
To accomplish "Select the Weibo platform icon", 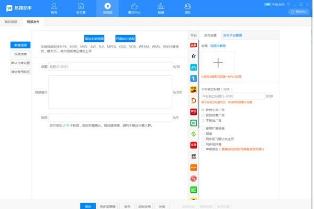I will click(194, 179).
